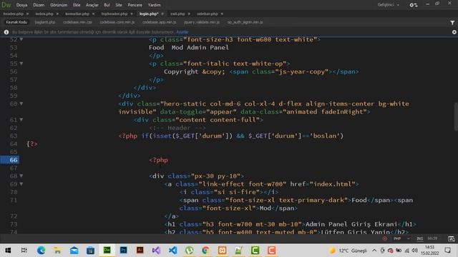
Task: Open the Windows Start menu
Action: (x=8, y=251)
